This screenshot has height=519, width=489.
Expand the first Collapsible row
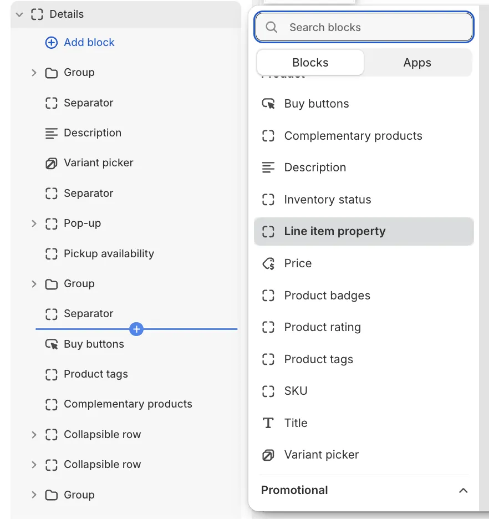click(34, 435)
